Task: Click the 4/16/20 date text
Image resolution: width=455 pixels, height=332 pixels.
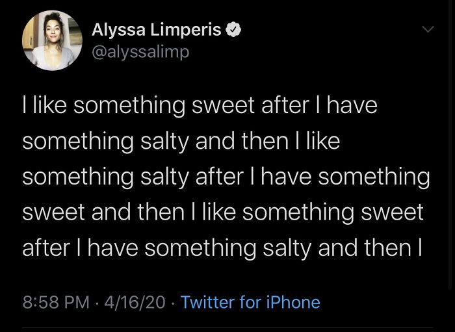Action: [135, 302]
